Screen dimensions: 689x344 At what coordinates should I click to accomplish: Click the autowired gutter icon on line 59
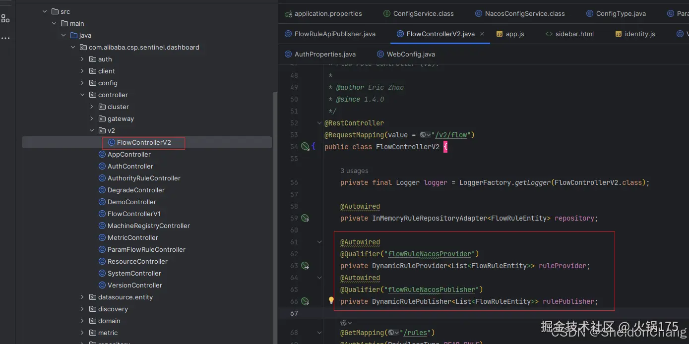pyautogui.click(x=305, y=218)
